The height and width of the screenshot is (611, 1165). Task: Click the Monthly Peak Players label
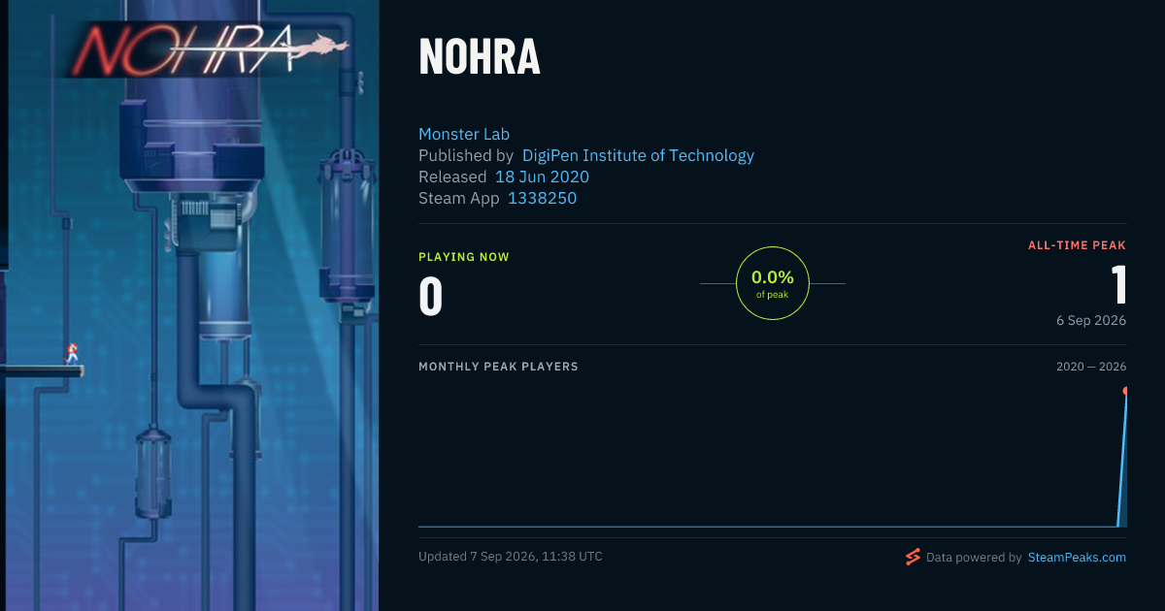[x=498, y=367]
